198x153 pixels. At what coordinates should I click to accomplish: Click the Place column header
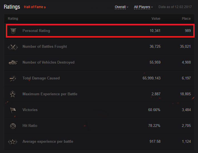pyautogui.click(x=186, y=19)
